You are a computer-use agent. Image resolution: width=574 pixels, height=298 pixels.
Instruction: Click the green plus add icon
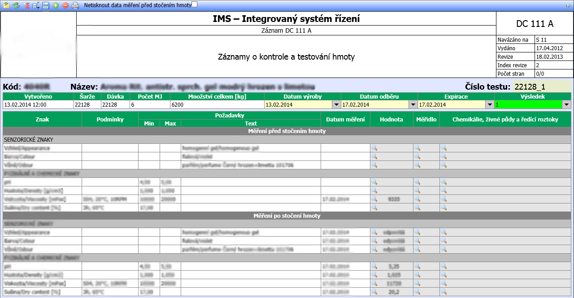pyautogui.click(x=56, y=5)
